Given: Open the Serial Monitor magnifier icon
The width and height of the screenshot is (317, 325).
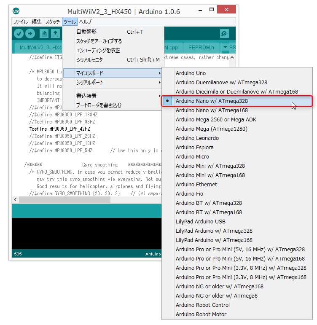Looking at the screenshot, I should coord(224,34).
